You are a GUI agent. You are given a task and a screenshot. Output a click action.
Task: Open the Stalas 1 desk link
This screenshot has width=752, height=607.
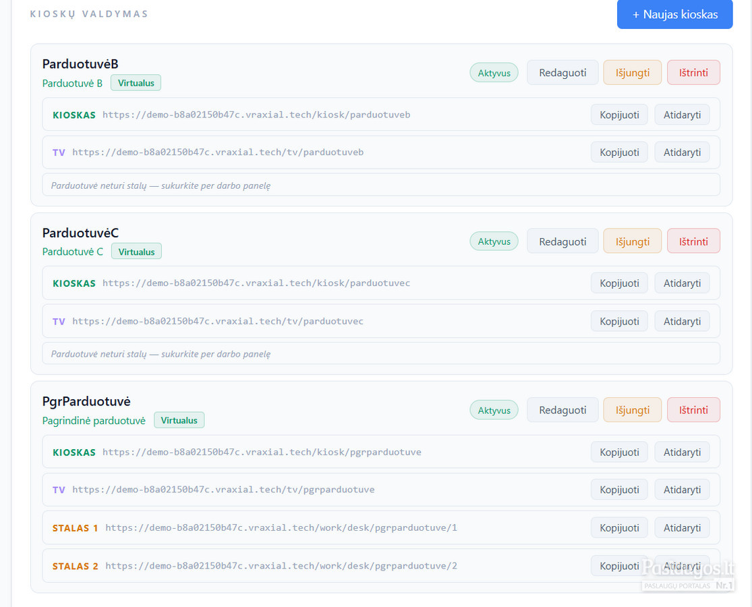click(x=682, y=528)
